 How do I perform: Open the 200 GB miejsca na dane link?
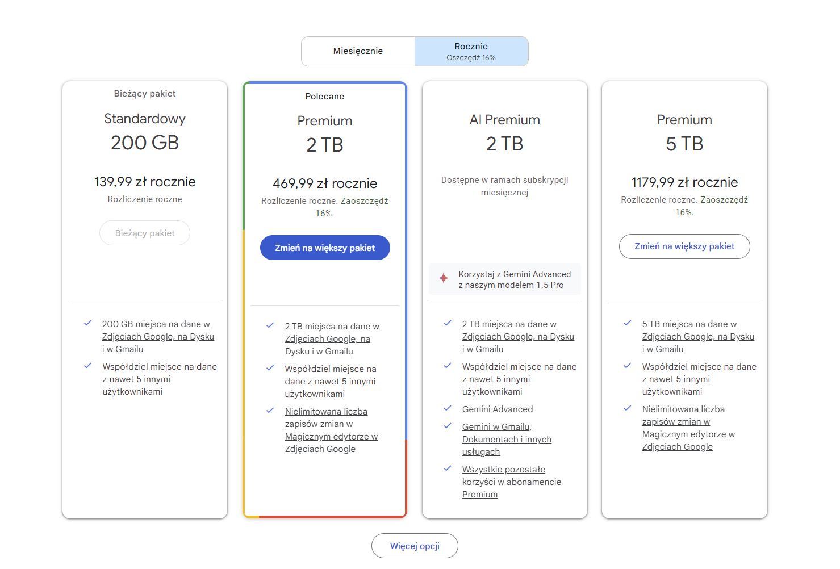point(158,336)
